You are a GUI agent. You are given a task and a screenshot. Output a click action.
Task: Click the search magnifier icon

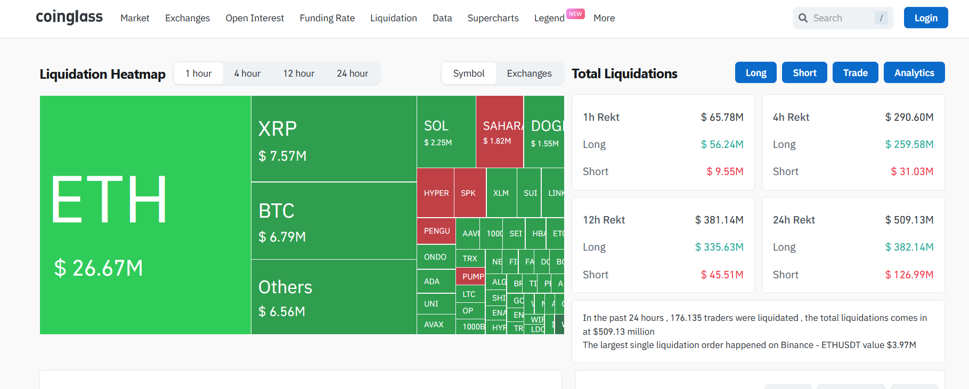click(803, 18)
